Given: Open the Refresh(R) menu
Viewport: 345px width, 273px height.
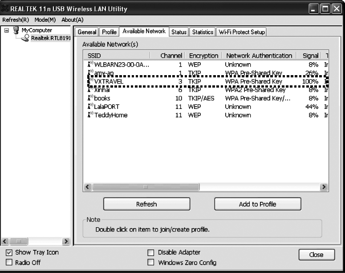Looking at the screenshot, I should (16, 20).
